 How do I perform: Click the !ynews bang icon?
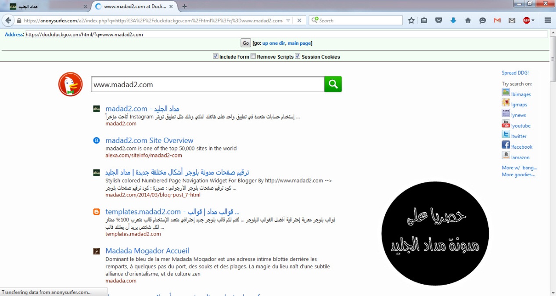pos(506,113)
